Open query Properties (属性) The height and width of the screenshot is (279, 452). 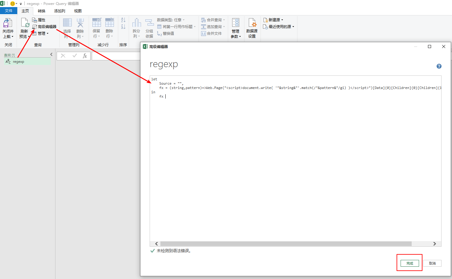point(39,20)
